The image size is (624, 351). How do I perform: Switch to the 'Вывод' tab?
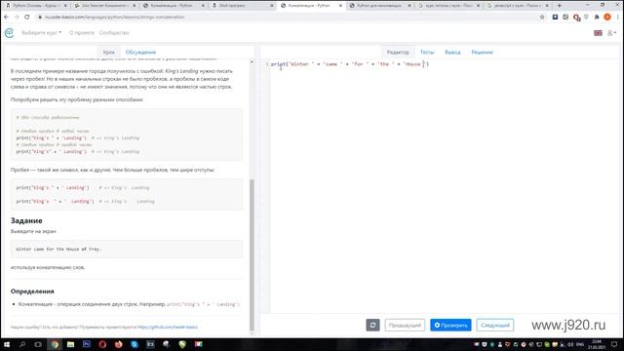tap(452, 52)
